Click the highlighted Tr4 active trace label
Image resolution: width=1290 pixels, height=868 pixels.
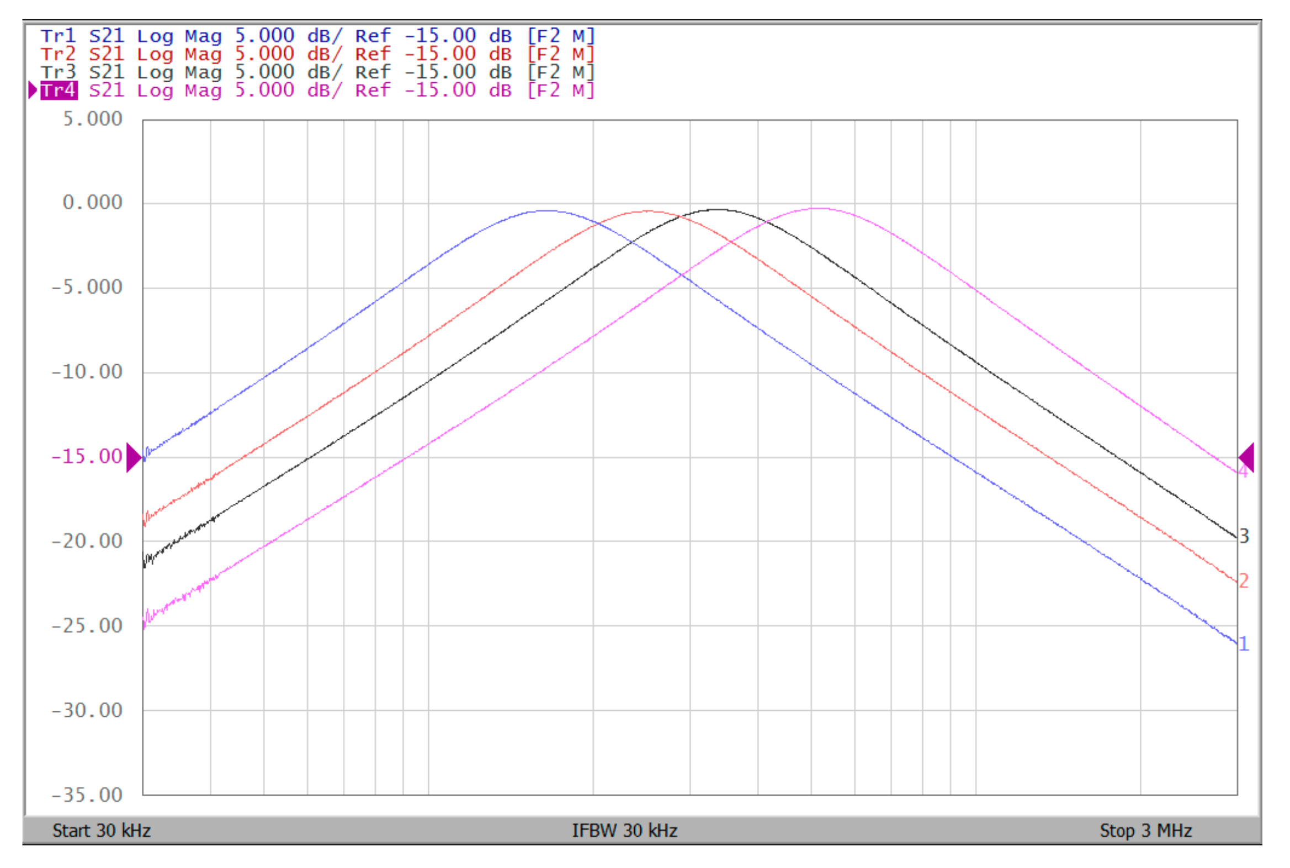tap(58, 91)
